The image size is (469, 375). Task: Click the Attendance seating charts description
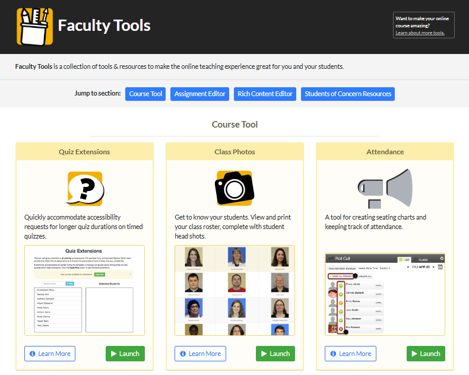pos(376,222)
